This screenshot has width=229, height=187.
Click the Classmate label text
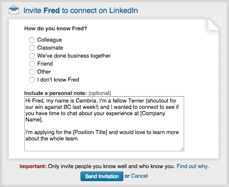pos(50,48)
